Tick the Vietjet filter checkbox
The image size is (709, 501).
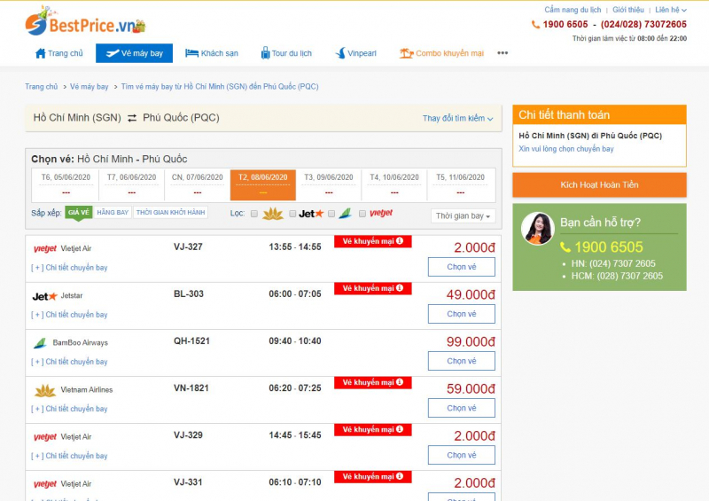click(362, 214)
